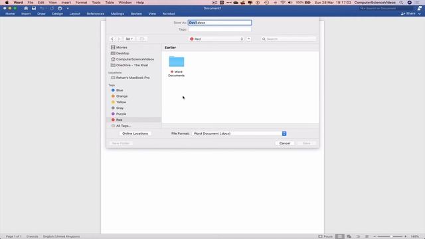Open the Insert ribbon tab
The width and height of the screenshot is (425, 239).
pyautogui.click(x=26, y=14)
